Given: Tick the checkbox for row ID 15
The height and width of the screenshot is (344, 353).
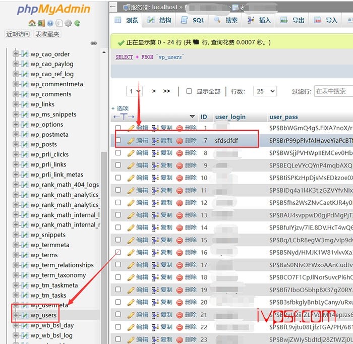Looking at the screenshot, I should coord(118,240).
